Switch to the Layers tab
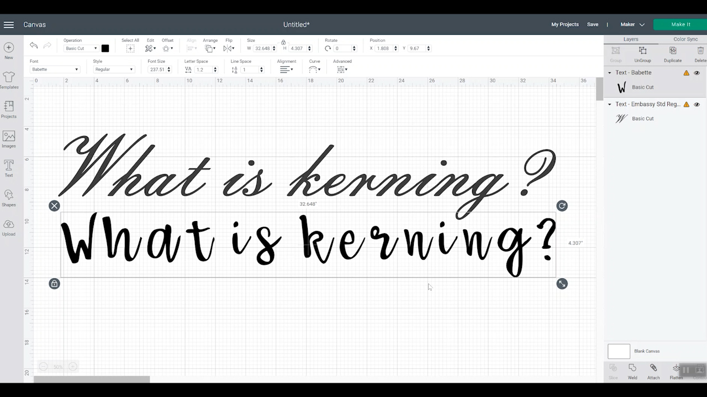707x397 pixels. click(631, 39)
